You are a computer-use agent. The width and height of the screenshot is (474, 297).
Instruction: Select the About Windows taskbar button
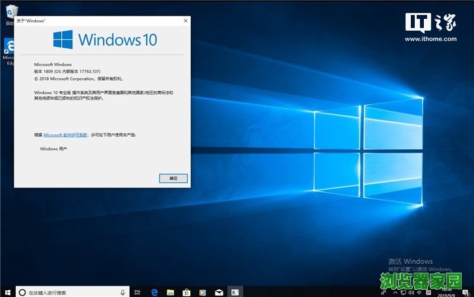[x=235, y=292]
